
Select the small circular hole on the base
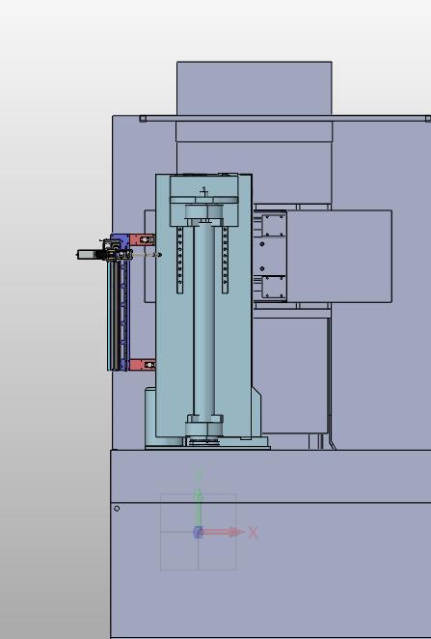[x=117, y=508]
